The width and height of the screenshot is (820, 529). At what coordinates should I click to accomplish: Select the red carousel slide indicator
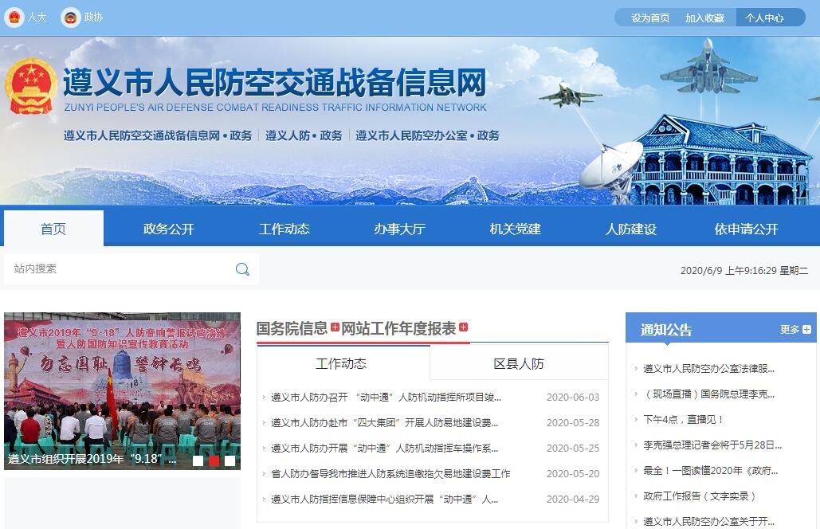[214, 460]
